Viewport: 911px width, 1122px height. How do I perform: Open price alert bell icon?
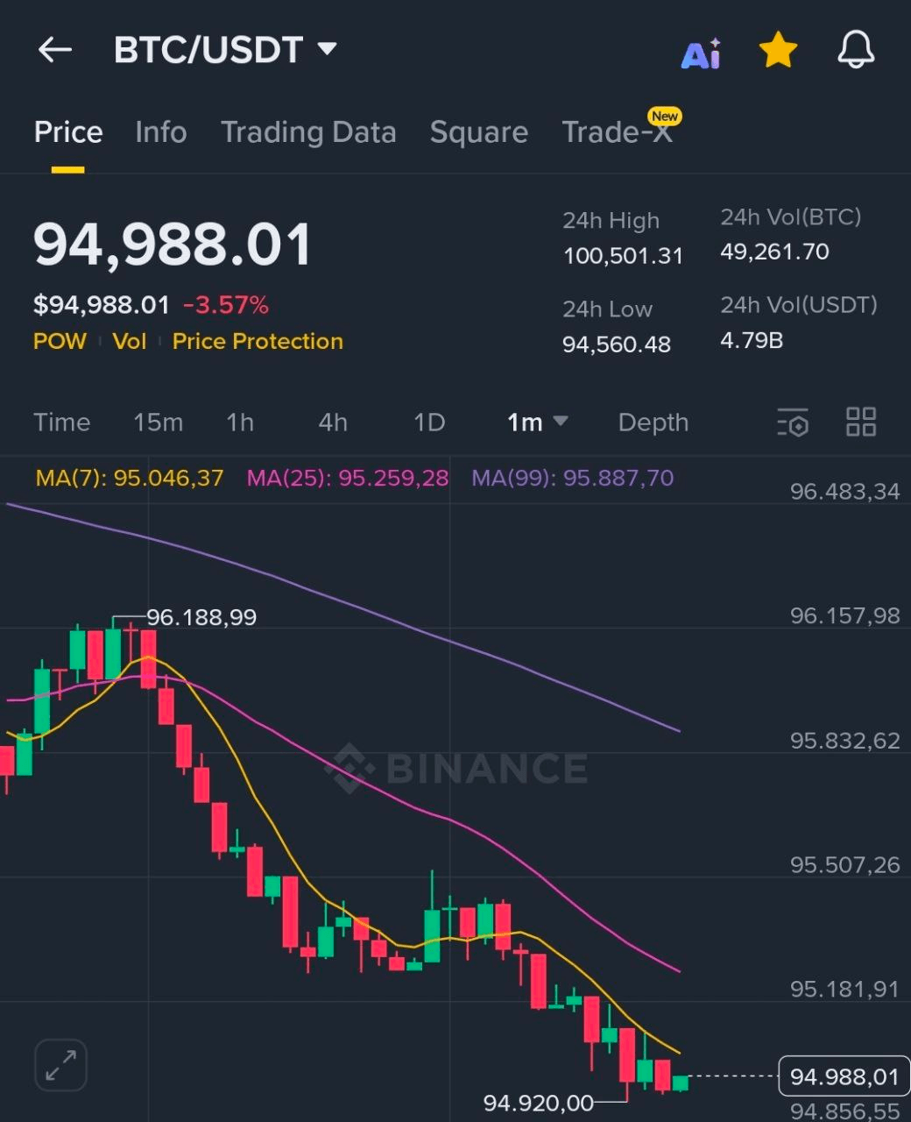[x=856, y=50]
